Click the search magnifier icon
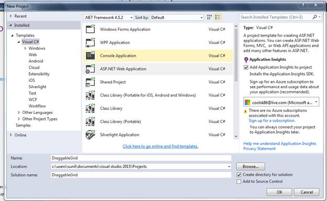327x201 pixels. [315, 17]
